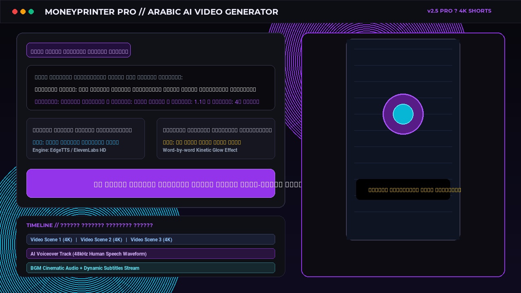Click the purple pill badge above the script box

(79, 50)
